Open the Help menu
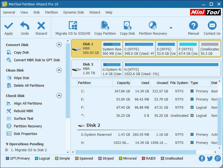This screenshot has width=223, height=168. 109,12
